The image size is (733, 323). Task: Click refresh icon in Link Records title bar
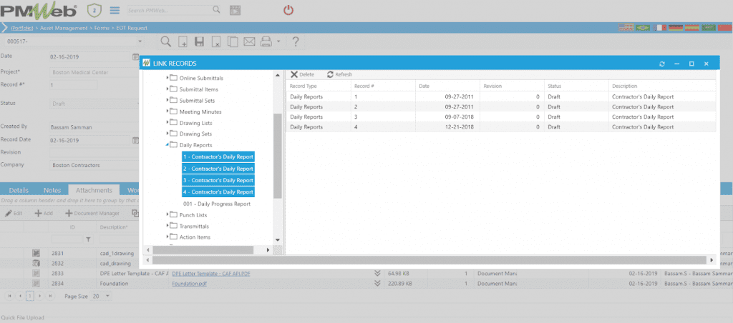click(x=662, y=64)
